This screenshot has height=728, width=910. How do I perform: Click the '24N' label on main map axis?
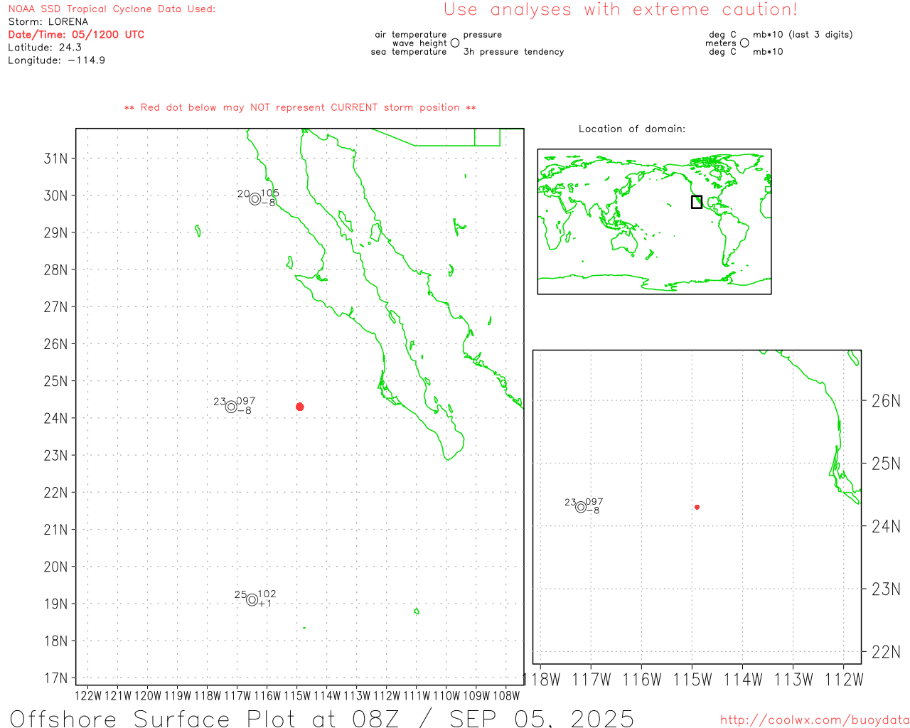click(x=56, y=418)
